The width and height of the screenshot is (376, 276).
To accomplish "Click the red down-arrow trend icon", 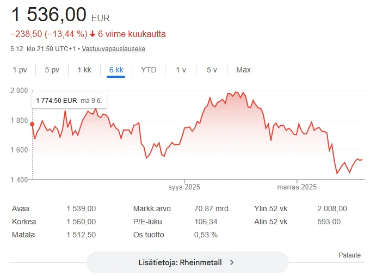I will [x=93, y=34].
